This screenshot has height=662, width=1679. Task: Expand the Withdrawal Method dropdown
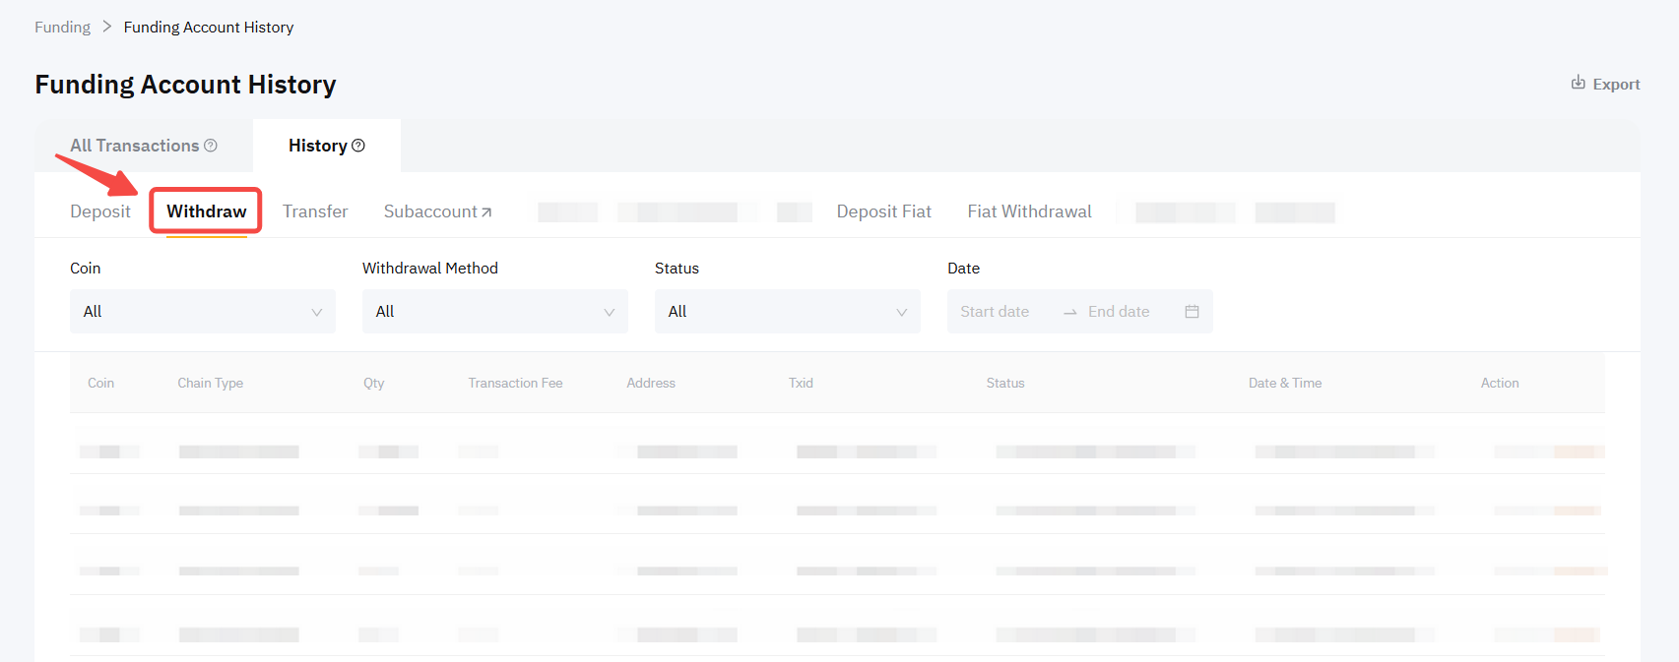pos(494,312)
